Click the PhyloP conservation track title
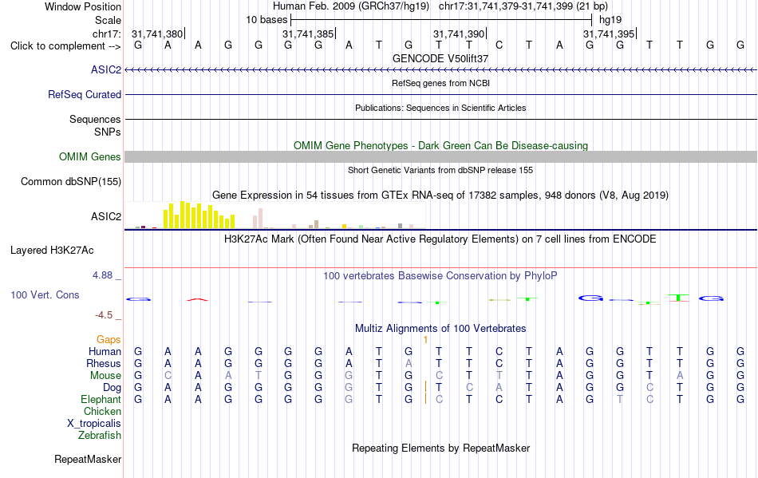This screenshot has height=478, width=758. tap(440, 276)
